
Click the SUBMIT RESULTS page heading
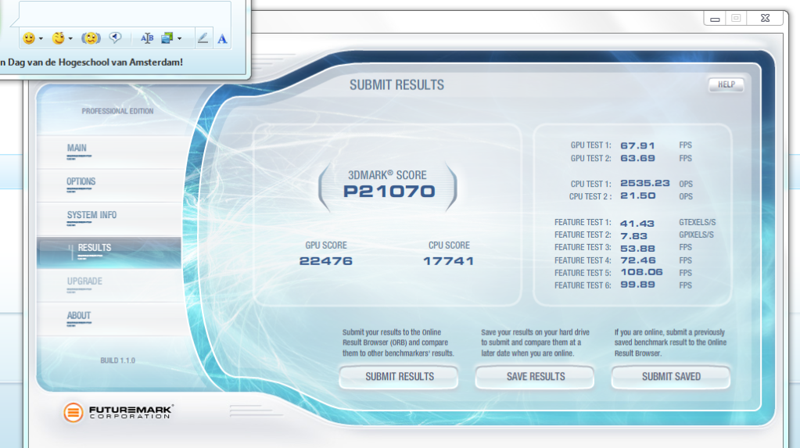(396, 85)
